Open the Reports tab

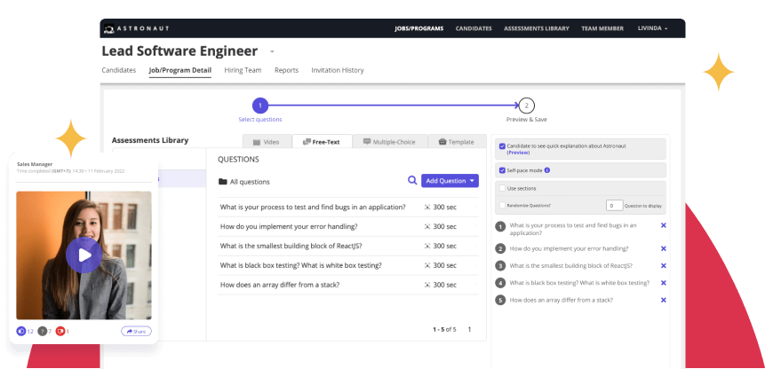(286, 70)
